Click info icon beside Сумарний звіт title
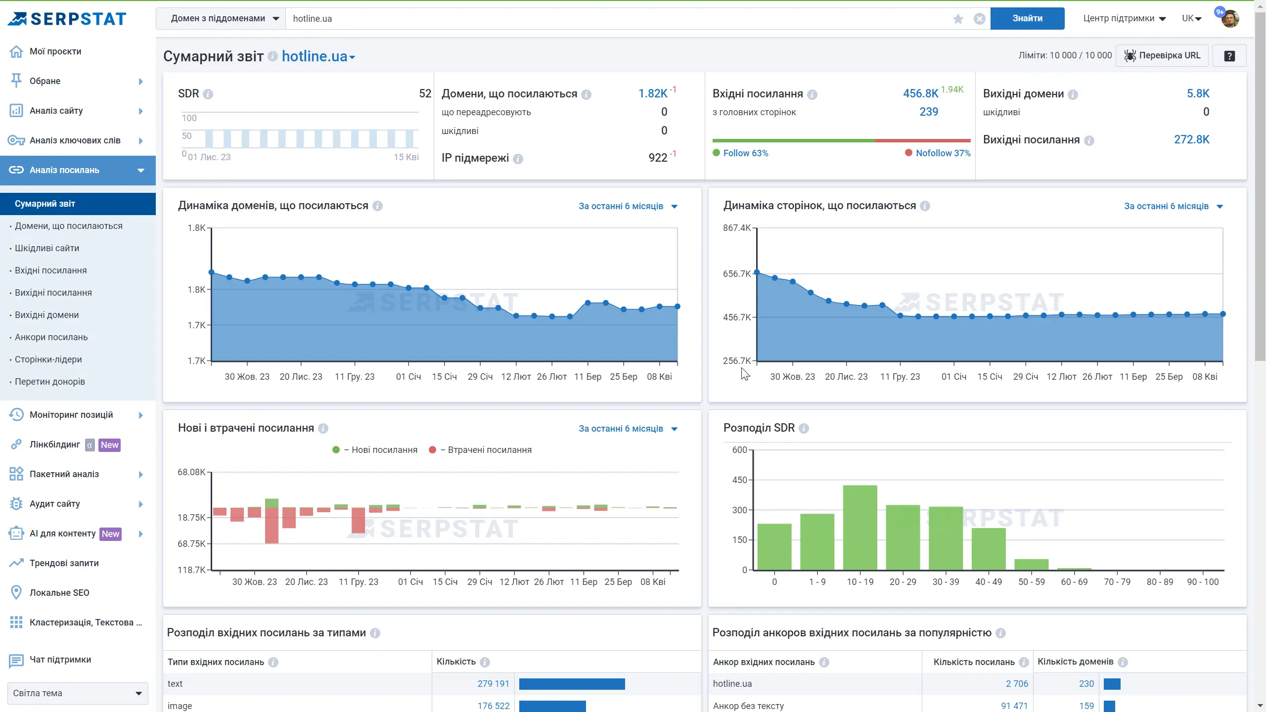The width and height of the screenshot is (1266, 712). click(272, 56)
